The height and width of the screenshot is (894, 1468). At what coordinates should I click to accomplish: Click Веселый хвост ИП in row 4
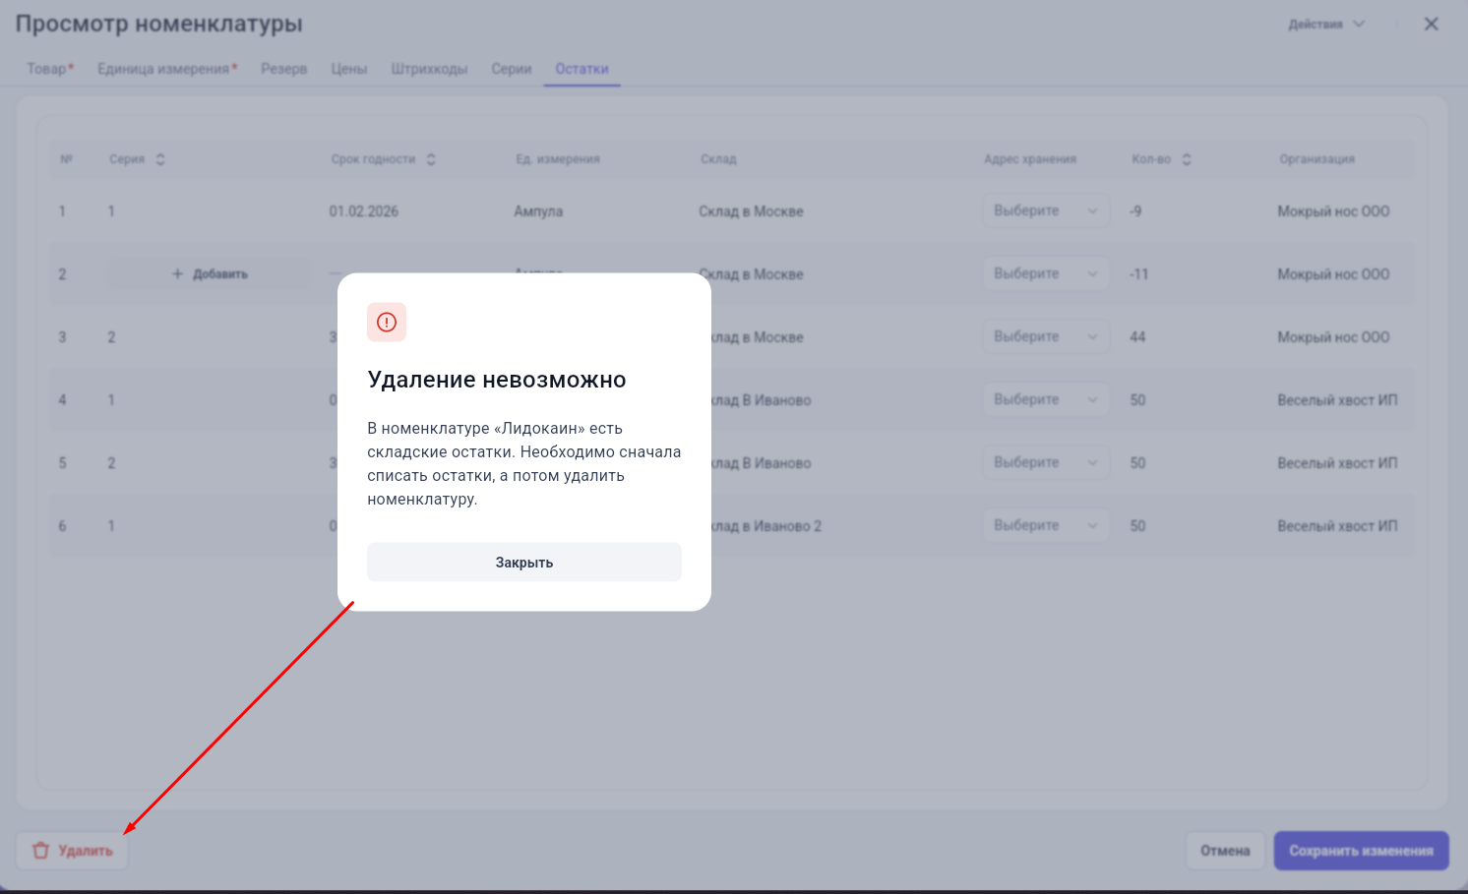[1337, 400]
